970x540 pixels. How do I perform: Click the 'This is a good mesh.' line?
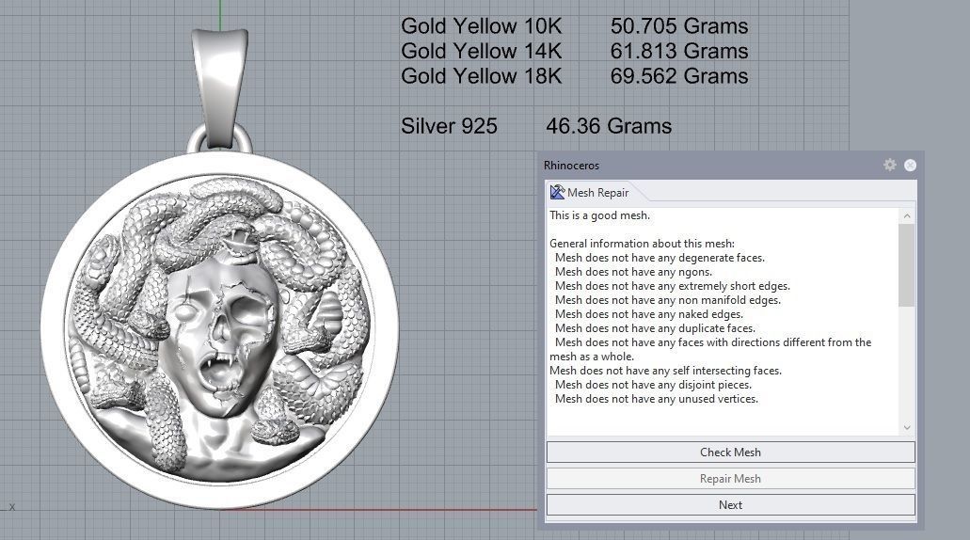[x=599, y=215]
